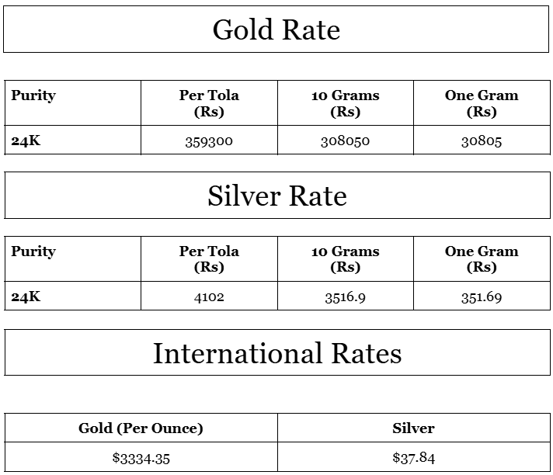Click the Per Tola (Rs) header in the gold table
The width and height of the screenshot is (553, 475).
point(209,103)
